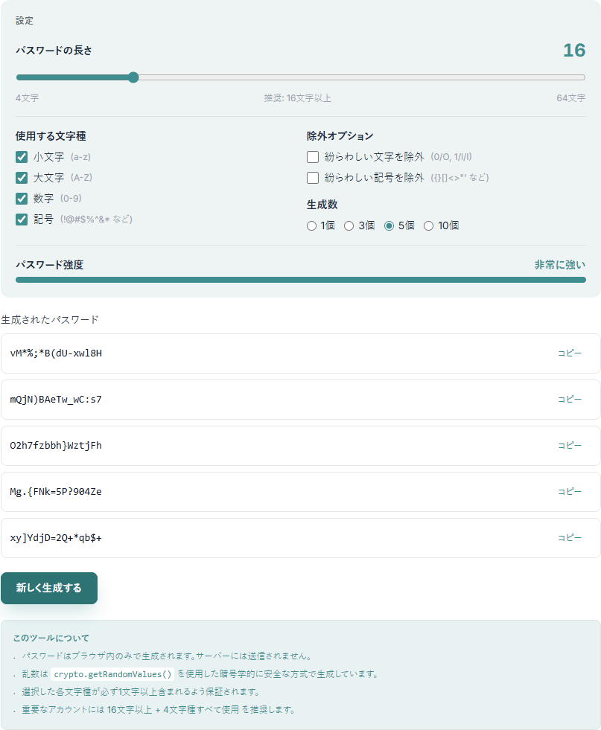Select the 1個 radio option
Viewport: 601px width, 730px height.
pyautogui.click(x=312, y=225)
